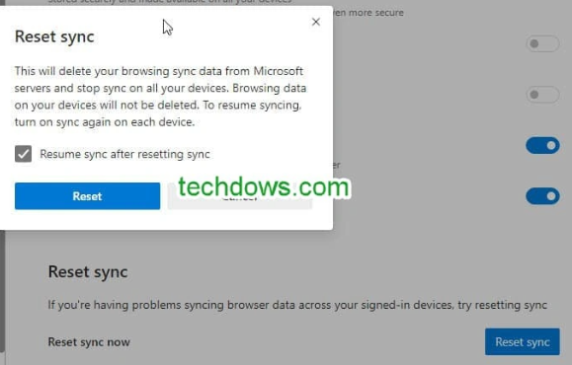Click the 'en more secure' text fragment

pos(368,13)
